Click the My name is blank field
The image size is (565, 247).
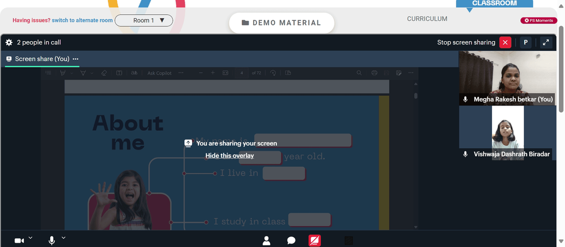303,140
